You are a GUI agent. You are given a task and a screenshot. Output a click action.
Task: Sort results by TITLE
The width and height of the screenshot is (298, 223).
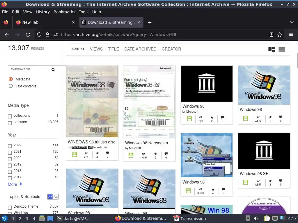tap(113, 49)
